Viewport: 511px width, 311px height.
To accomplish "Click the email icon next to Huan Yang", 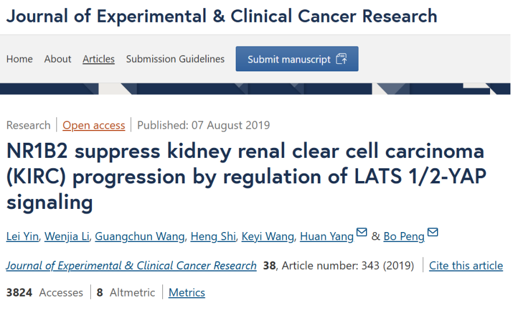I will [x=361, y=232].
